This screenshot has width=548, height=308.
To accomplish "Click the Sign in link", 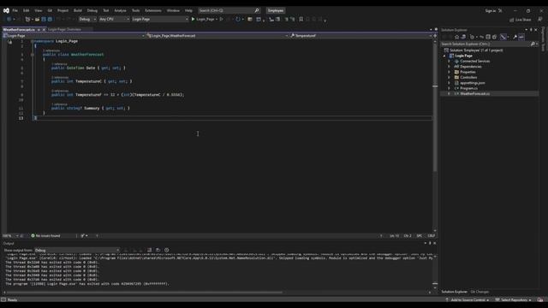I will point(491,10).
